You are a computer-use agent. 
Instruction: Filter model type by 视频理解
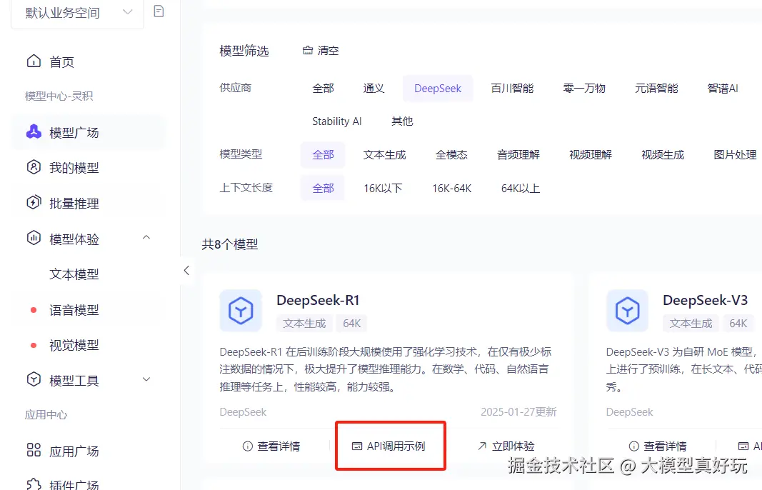point(591,154)
